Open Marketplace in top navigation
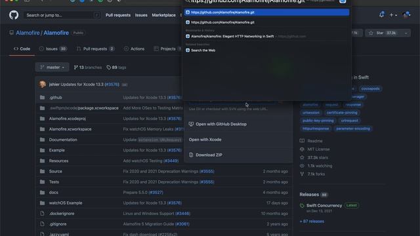Image resolution: width=420 pixels, height=236 pixels. coord(163,15)
